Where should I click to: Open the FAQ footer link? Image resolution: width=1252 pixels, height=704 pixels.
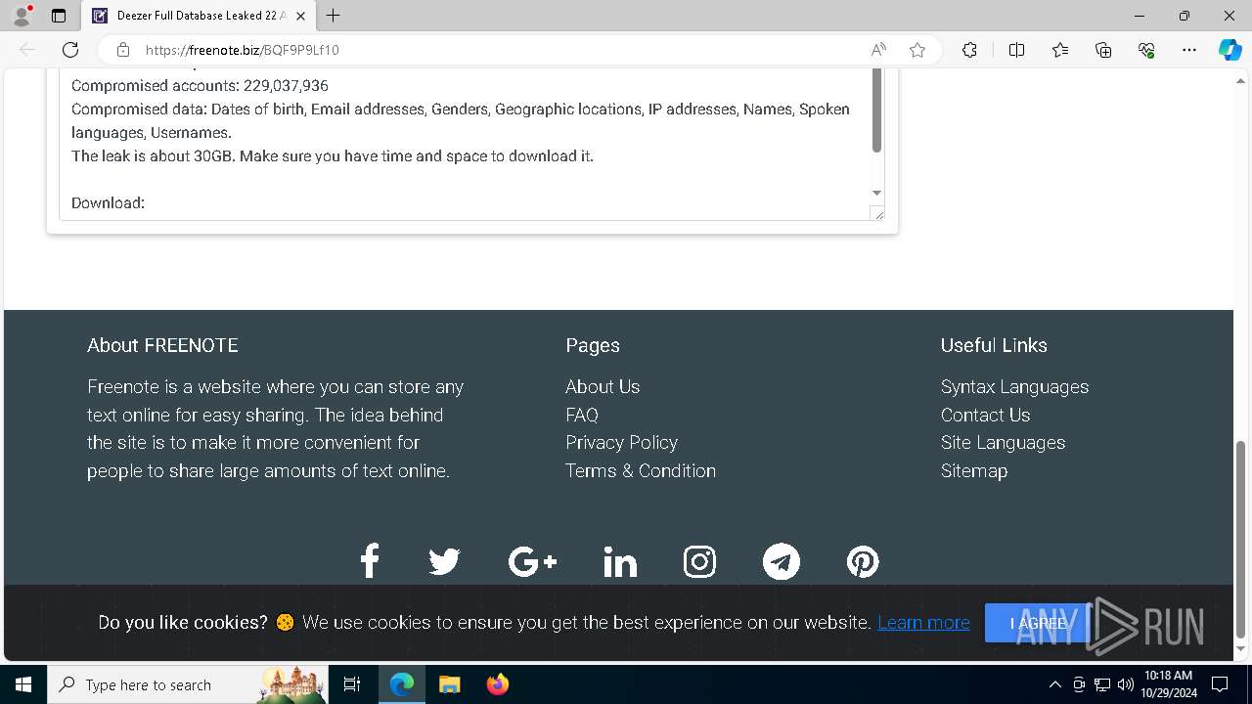(582, 415)
